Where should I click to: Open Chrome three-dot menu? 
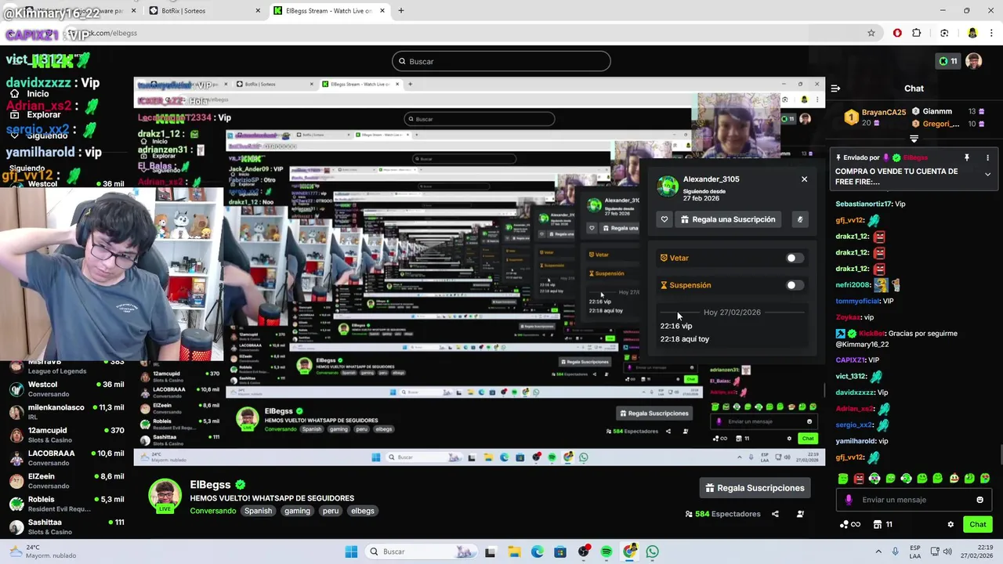(x=991, y=33)
